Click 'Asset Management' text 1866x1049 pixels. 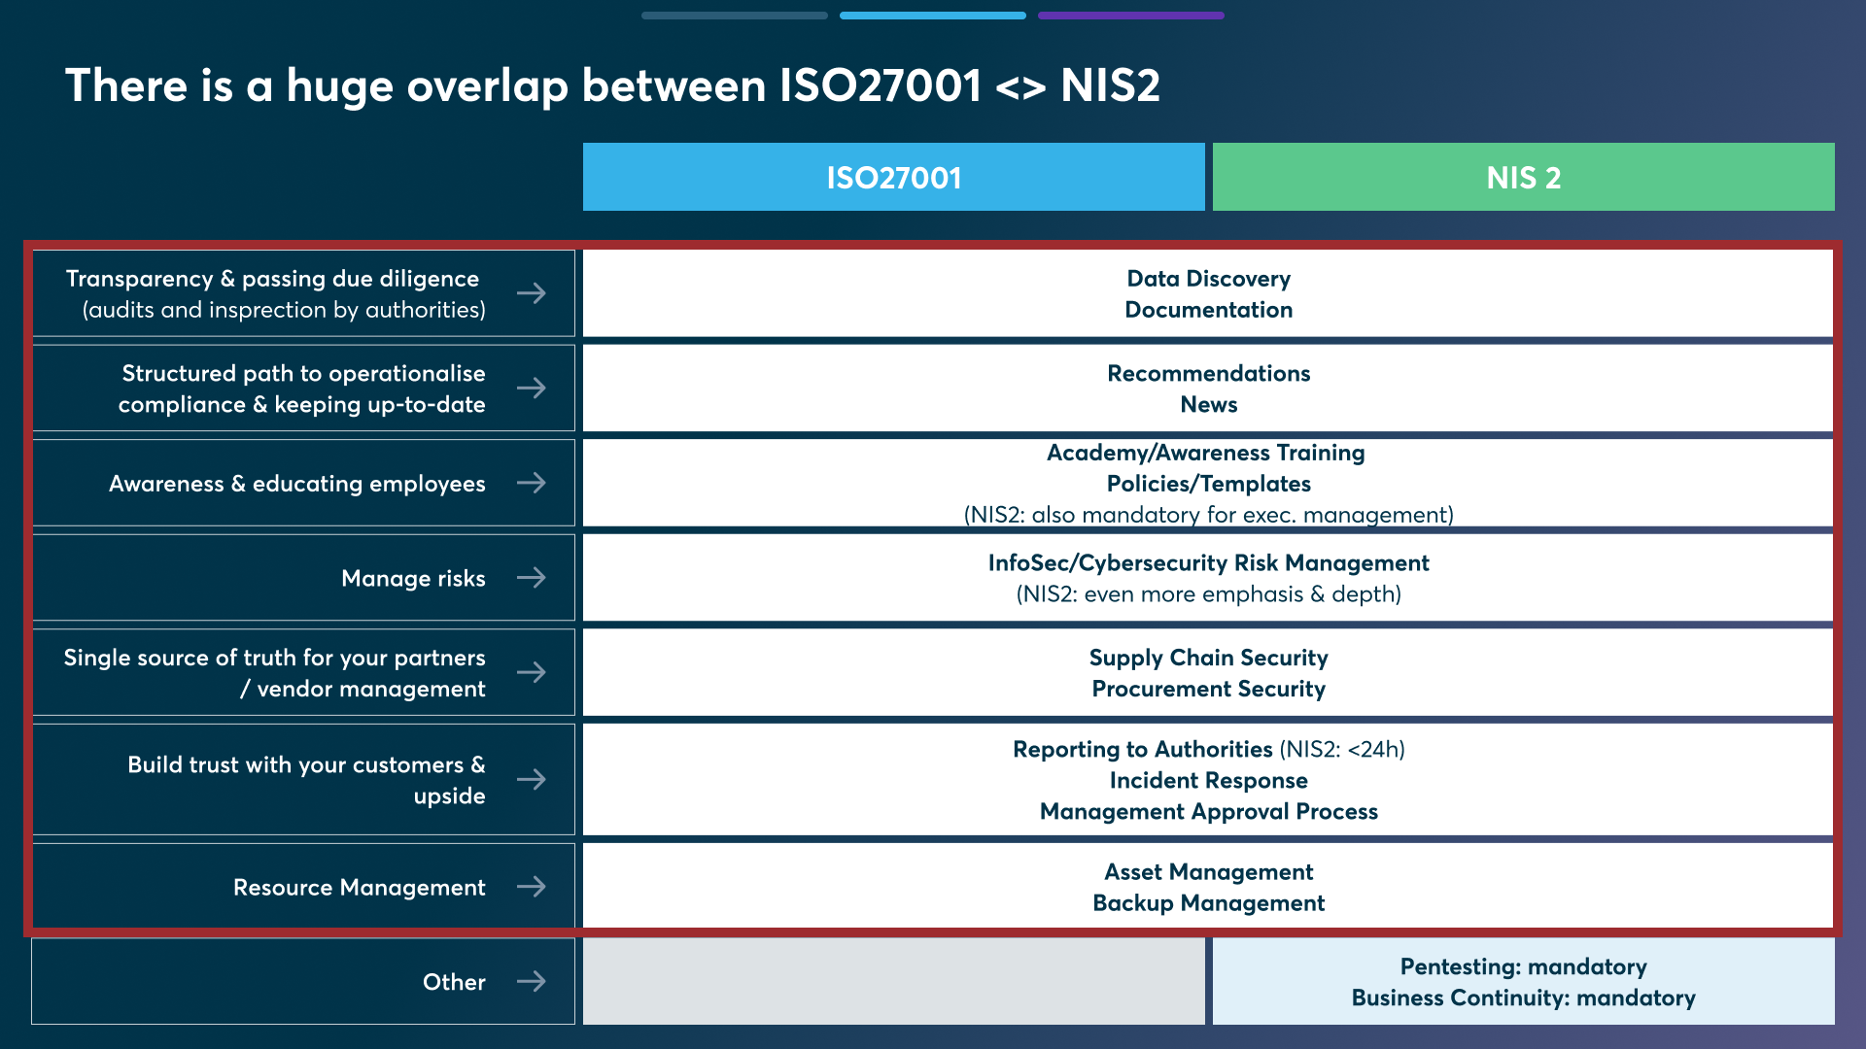point(1209,872)
